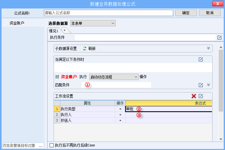Click the 操作 column header
Screen dimensions: 225x150
(120, 103)
